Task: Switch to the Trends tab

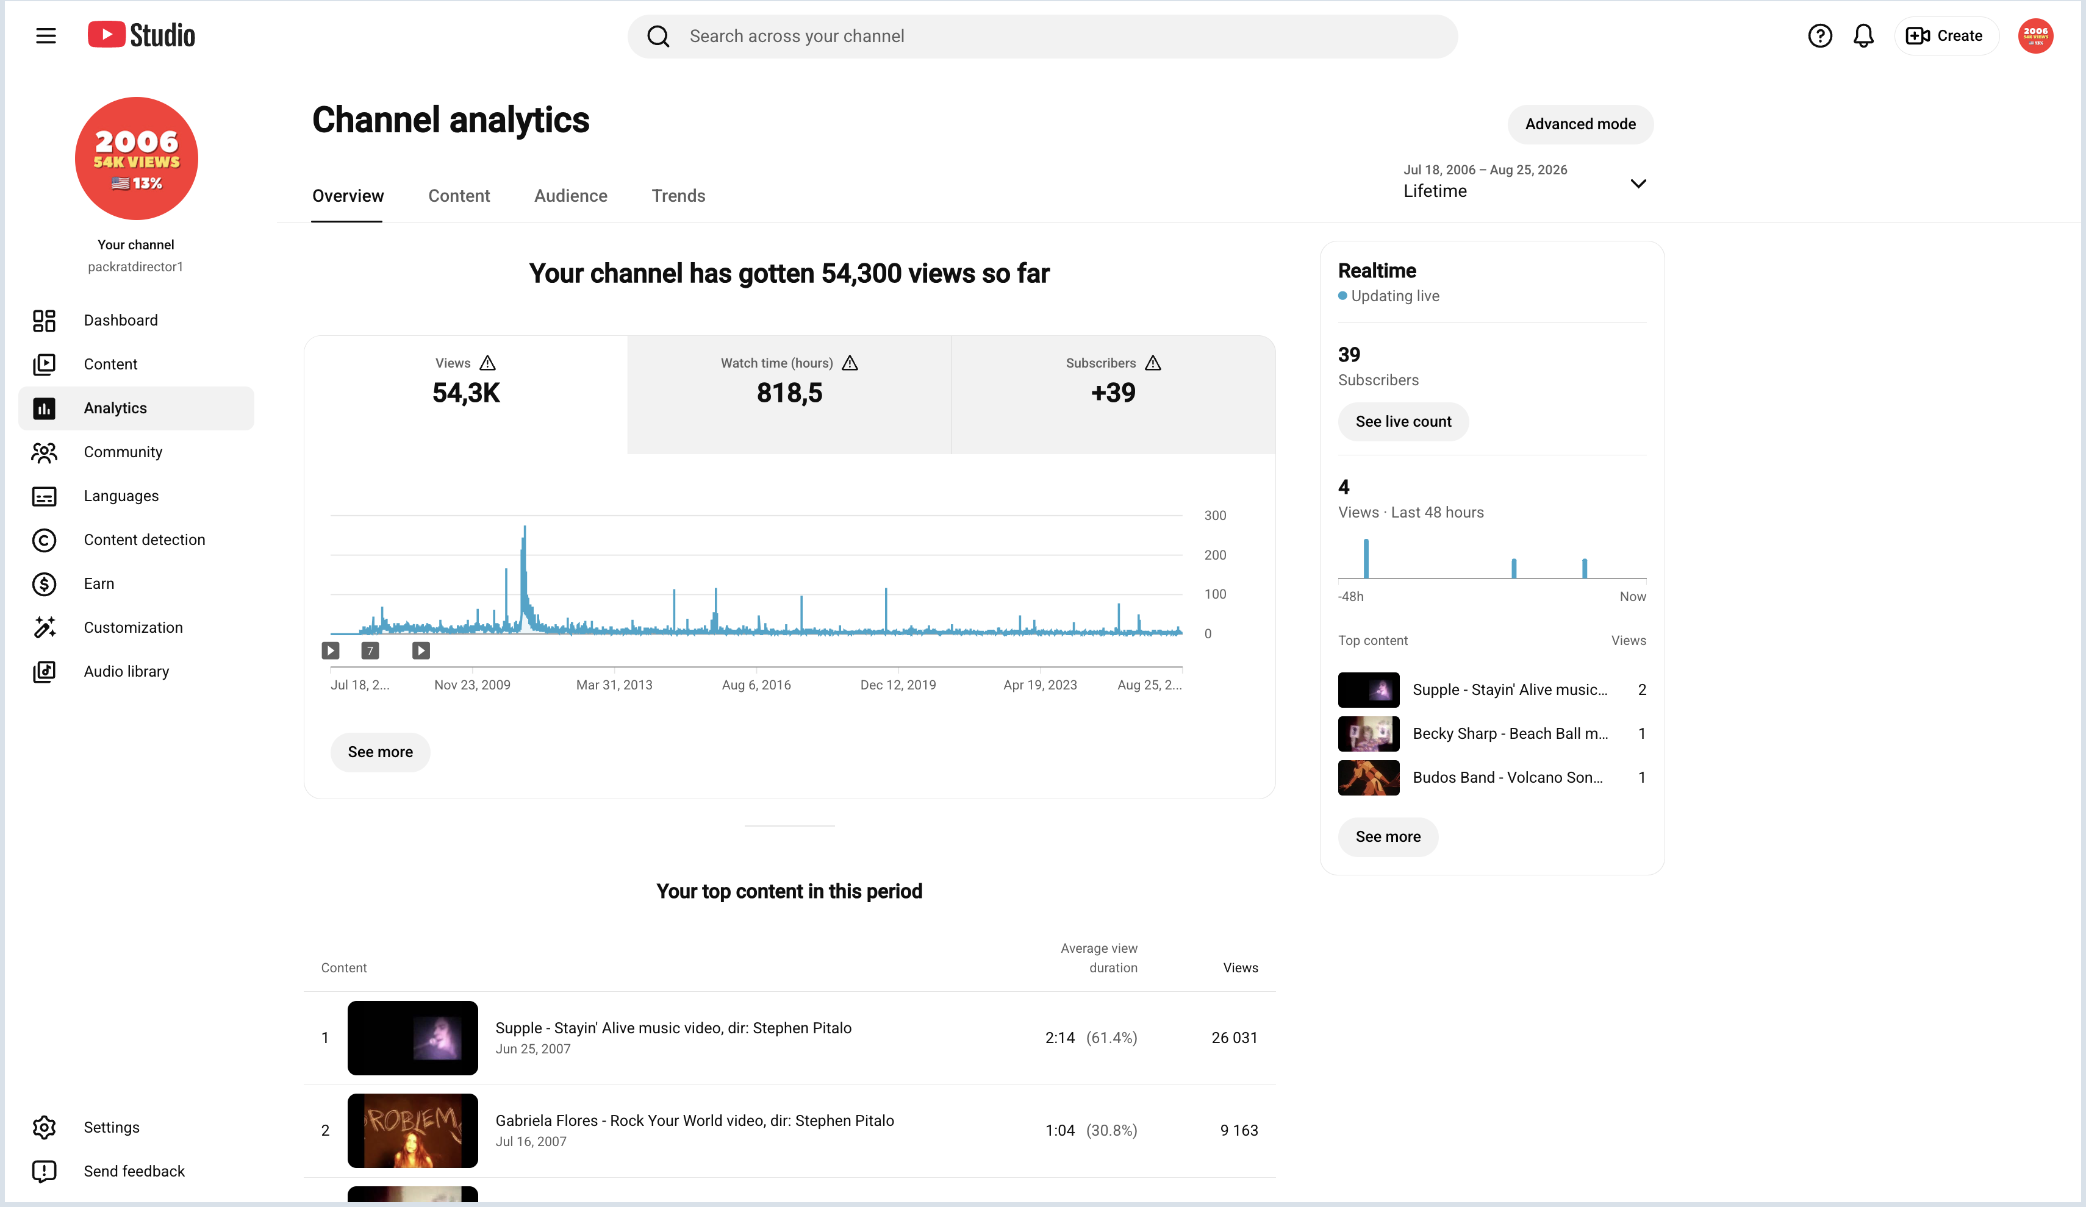Action: 678,196
